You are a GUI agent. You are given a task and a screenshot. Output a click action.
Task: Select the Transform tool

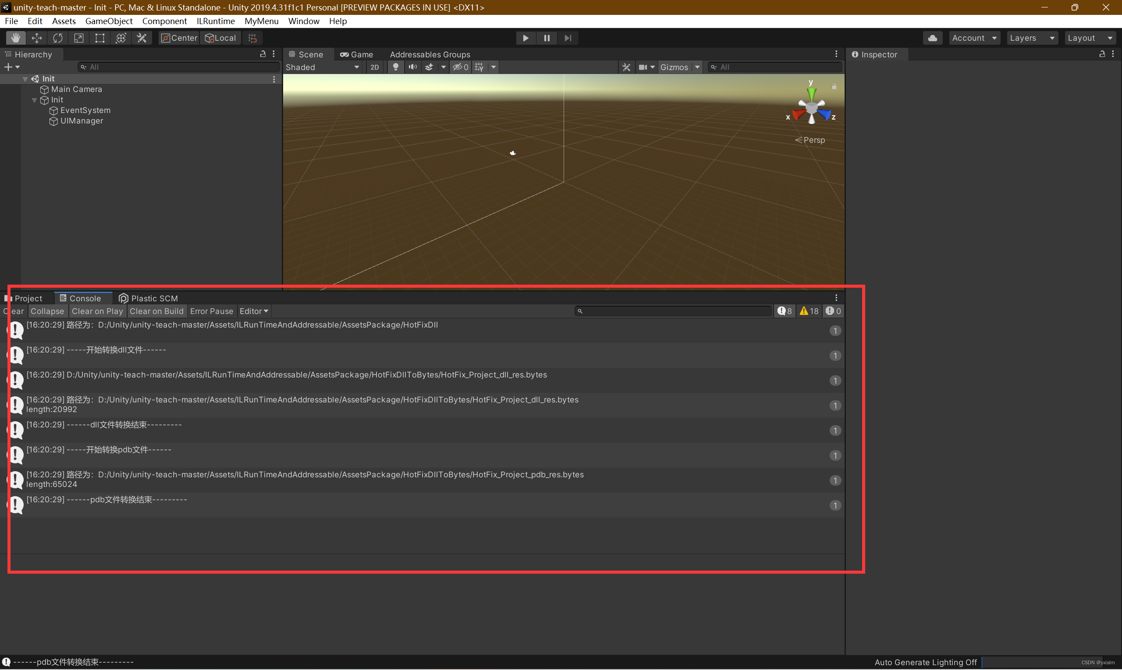(121, 38)
